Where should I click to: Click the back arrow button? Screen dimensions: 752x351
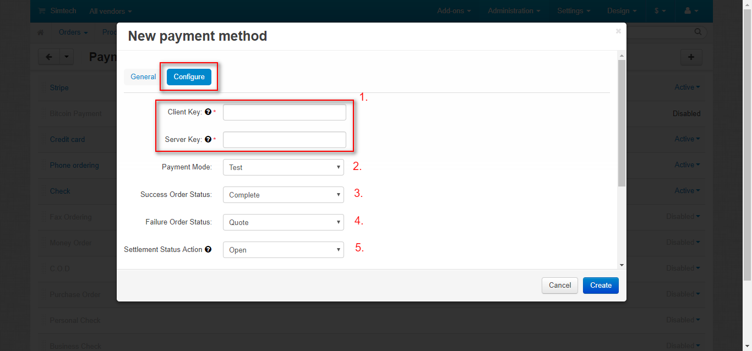(x=49, y=57)
